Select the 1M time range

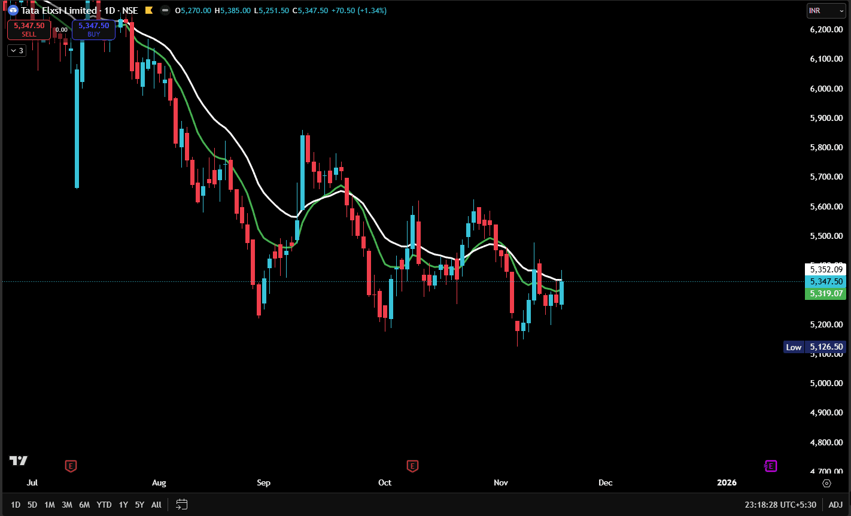pyautogui.click(x=50, y=505)
